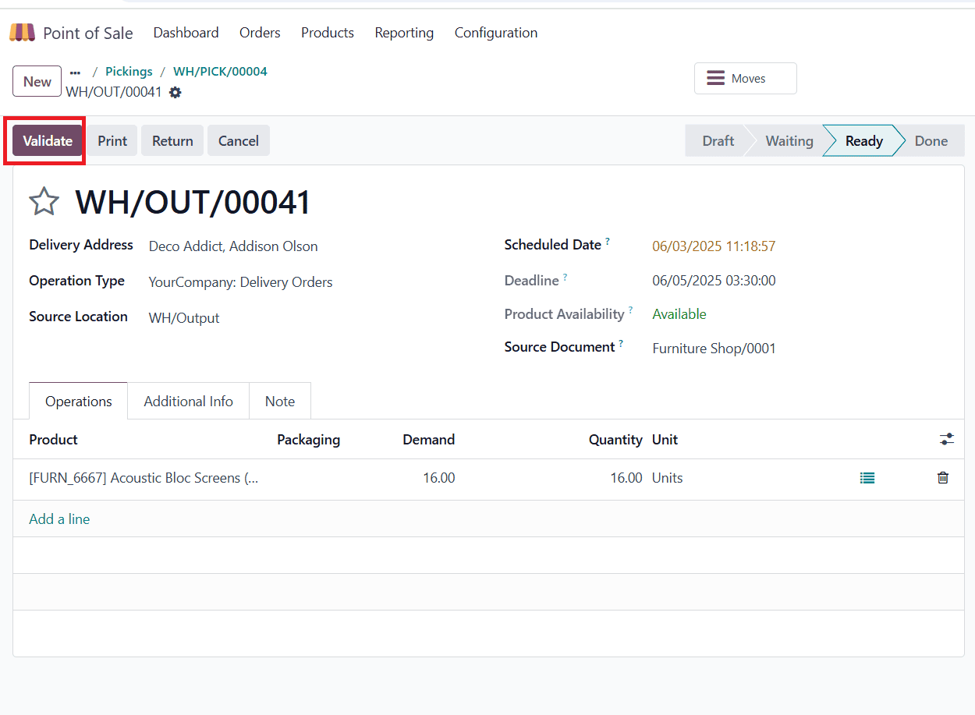Screen dimensions: 975x715
Task: Print the delivery order
Action: tap(112, 141)
